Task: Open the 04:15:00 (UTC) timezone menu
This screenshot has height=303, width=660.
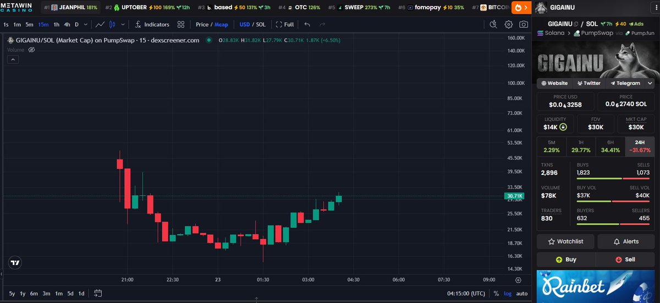Action: click(x=466, y=294)
